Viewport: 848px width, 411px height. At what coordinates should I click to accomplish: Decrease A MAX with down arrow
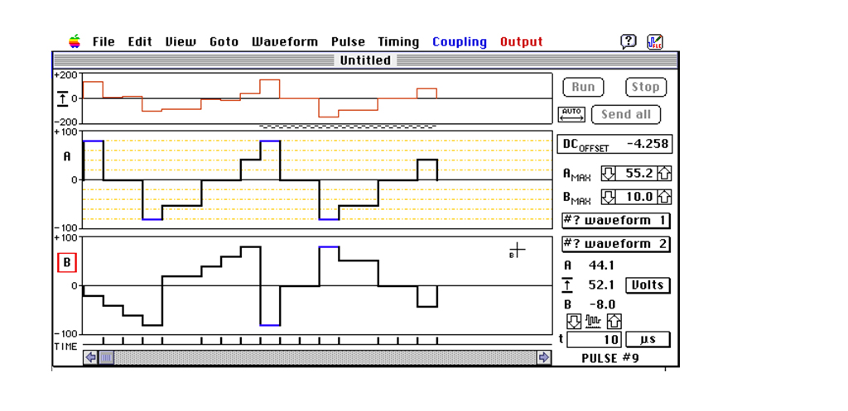tap(609, 174)
